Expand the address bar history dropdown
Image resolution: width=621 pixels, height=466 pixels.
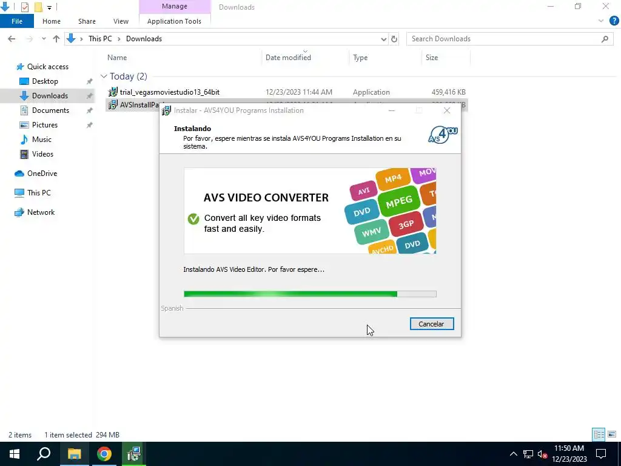383,39
